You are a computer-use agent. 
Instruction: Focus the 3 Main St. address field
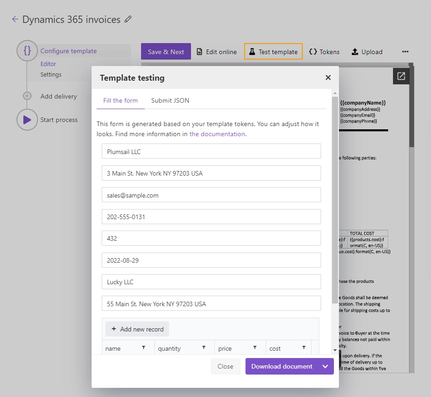[x=211, y=173]
